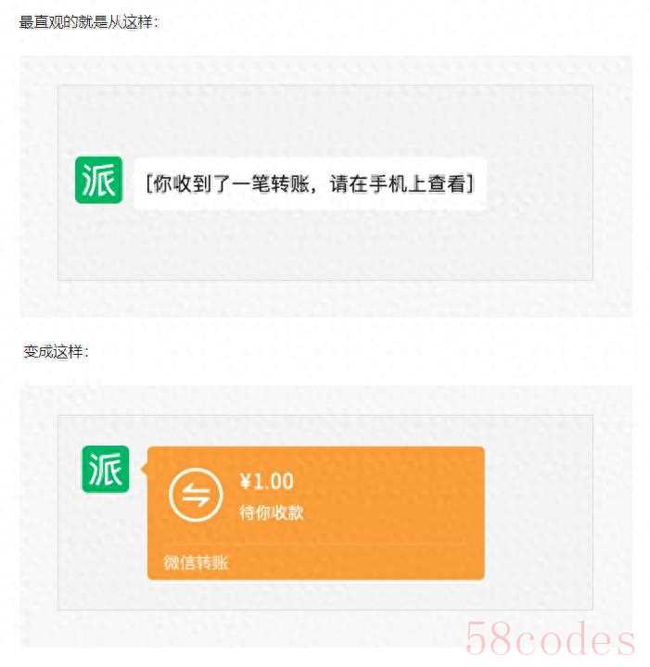Select the ¥1.00 transfer amount
Viewport: 650px width, 667px height.
[x=266, y=482]
